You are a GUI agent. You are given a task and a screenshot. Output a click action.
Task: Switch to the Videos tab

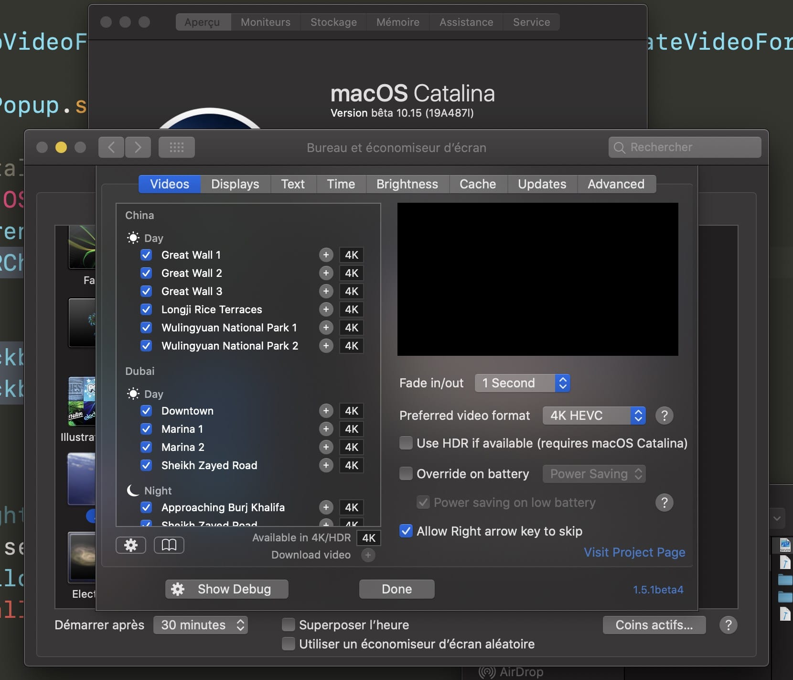click(170, 184)
